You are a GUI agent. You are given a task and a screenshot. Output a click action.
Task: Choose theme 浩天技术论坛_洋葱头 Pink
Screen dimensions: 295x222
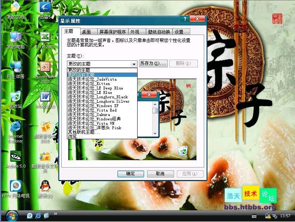(102, 128)
